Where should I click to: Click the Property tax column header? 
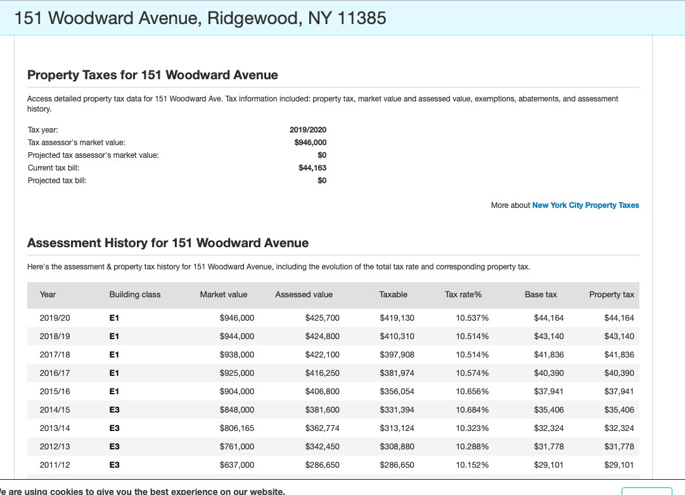611,294
